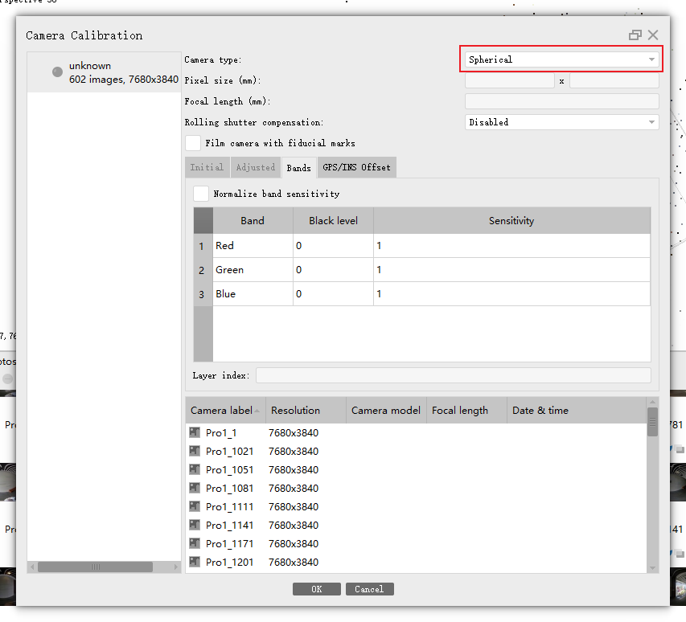Select camera row Pro1_1021
The height and width of the screenshot is (622, 686).
click(x=416, y=451)
